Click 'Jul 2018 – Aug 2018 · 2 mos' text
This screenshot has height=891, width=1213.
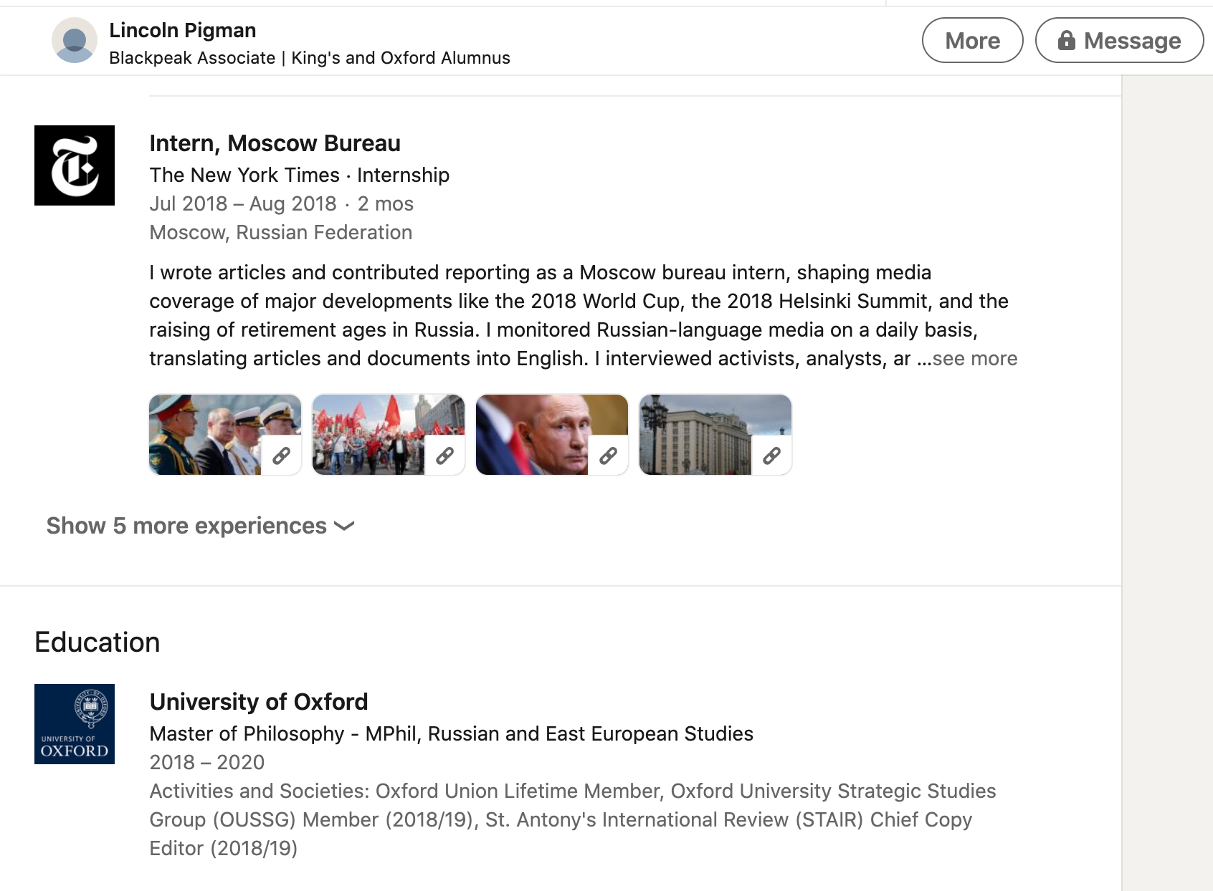tap(282, 203)
